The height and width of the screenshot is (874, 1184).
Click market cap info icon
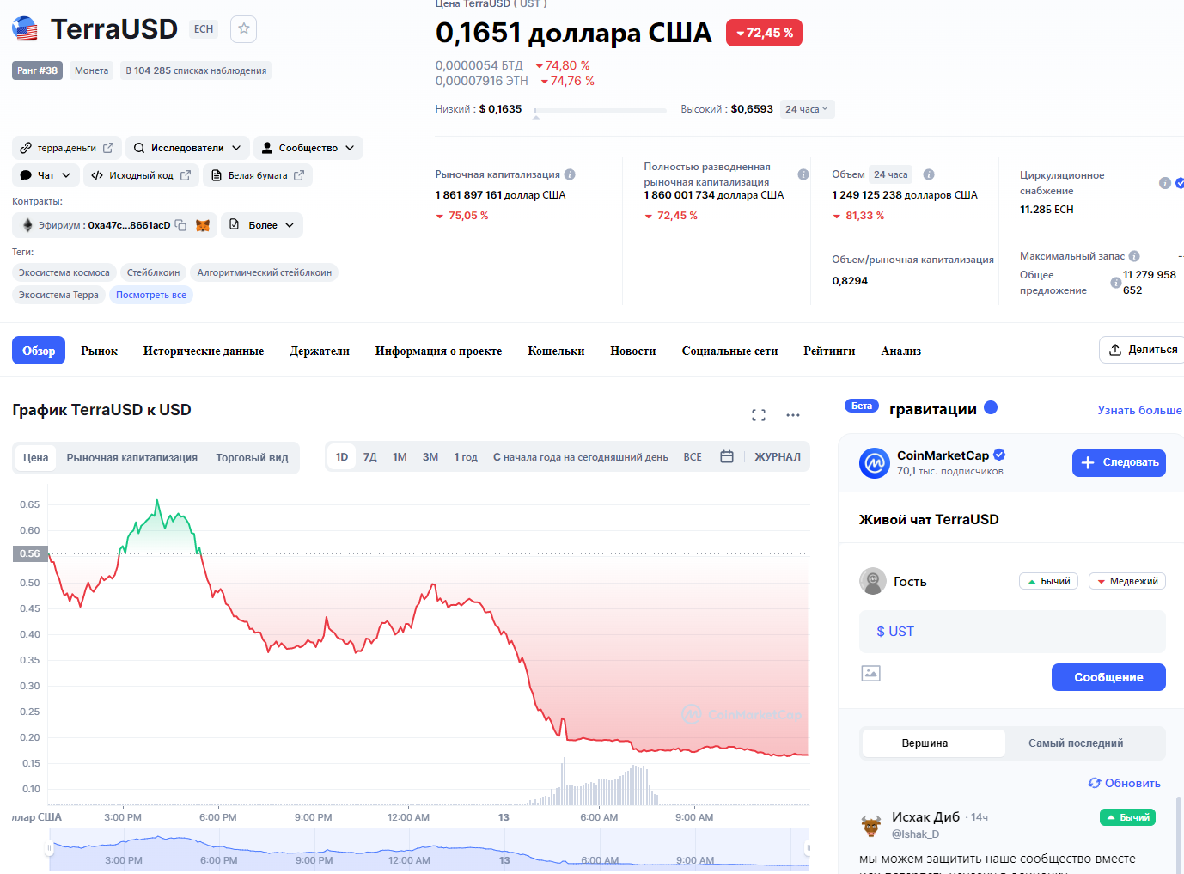point(570,174)
